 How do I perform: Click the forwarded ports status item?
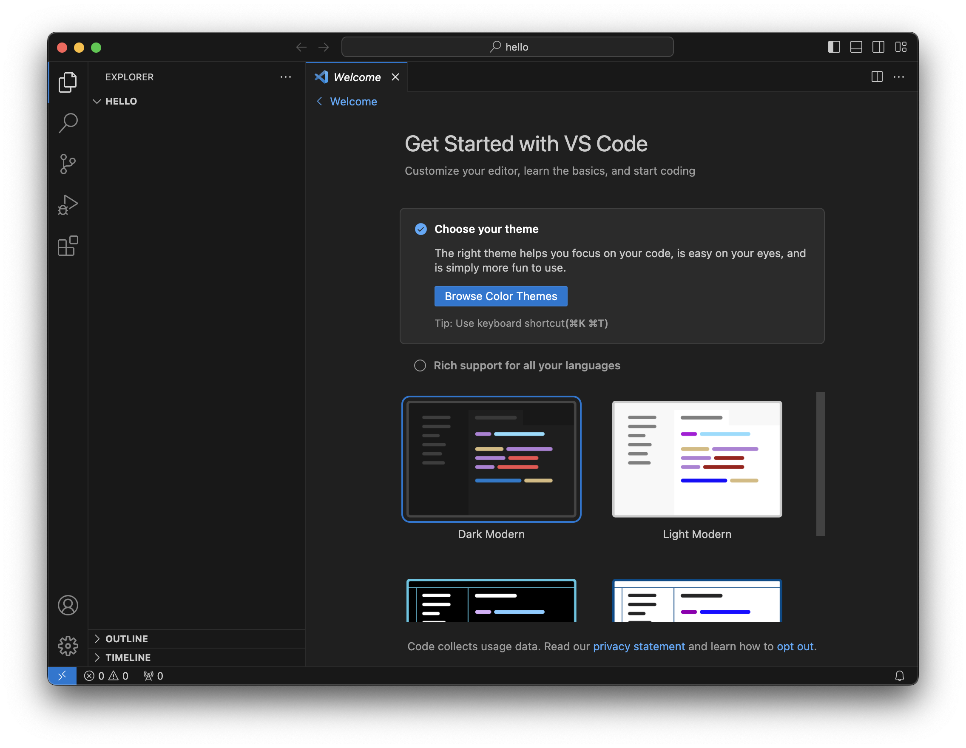coord(153,675)
